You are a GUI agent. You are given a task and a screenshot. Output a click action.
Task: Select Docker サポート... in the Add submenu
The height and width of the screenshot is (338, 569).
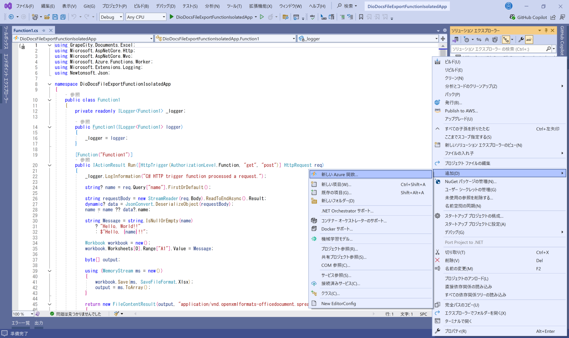(x=371, y=229)
